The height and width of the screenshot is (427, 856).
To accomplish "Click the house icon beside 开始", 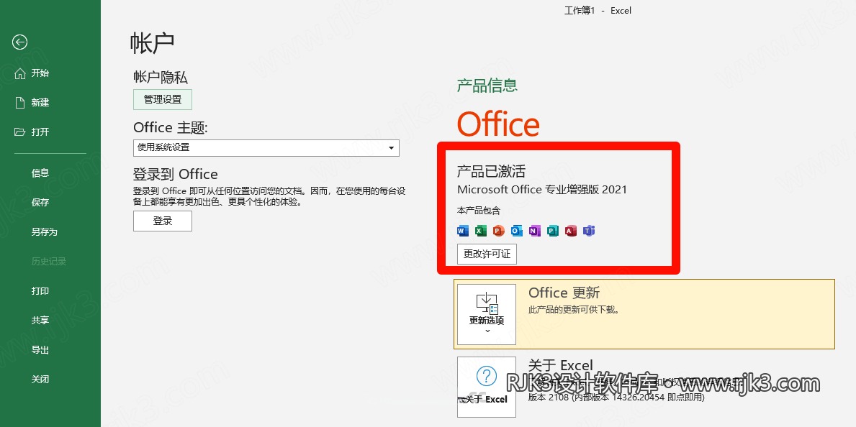I will pyautogui.click(x=20, y=73).
